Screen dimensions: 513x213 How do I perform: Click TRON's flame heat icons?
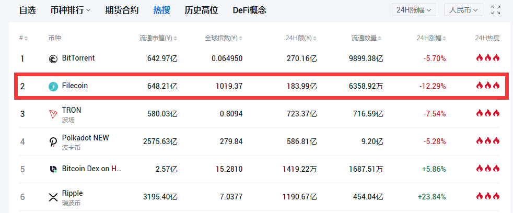(x=488, y=113)
